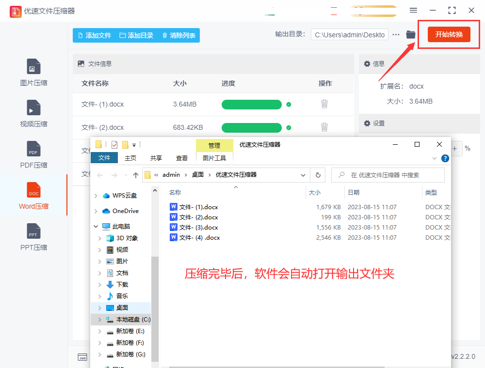This screenshot has width=485, height=368.
Task: Select 新加卷 (F:) drive
Action: click(x=129, y=343)
